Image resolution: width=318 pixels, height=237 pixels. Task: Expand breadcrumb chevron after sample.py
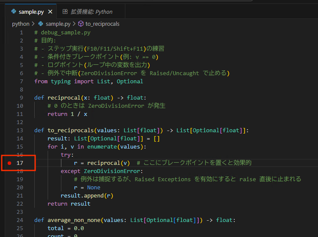74,24
